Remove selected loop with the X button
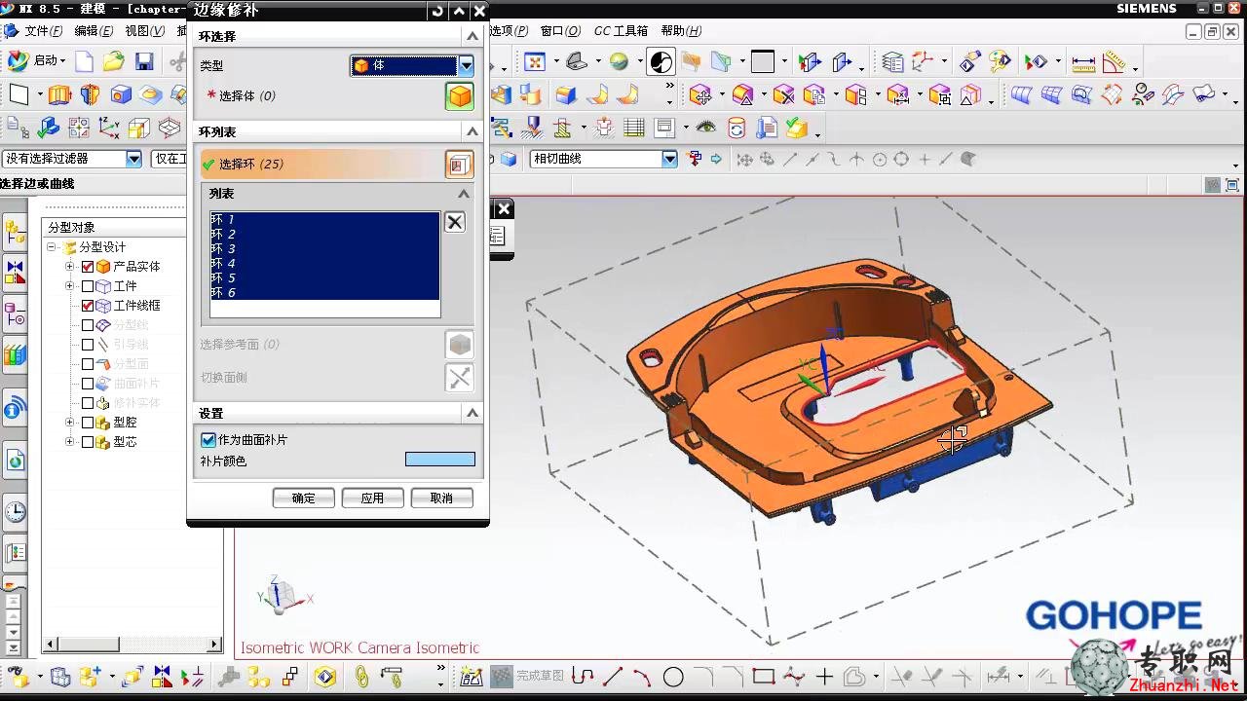The width and height of the screenshot is (1247, 701). [x=454, y=222]
